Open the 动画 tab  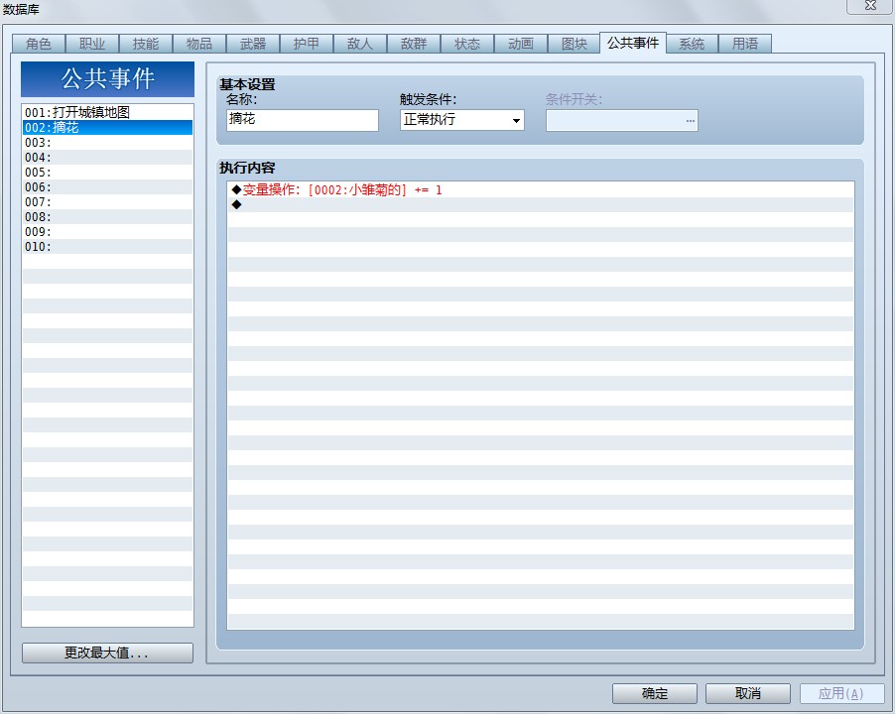521,44
